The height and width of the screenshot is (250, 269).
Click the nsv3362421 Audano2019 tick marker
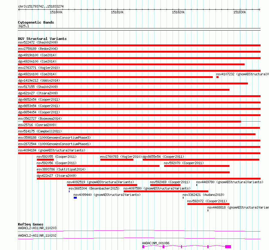click(x=183, y=198)
